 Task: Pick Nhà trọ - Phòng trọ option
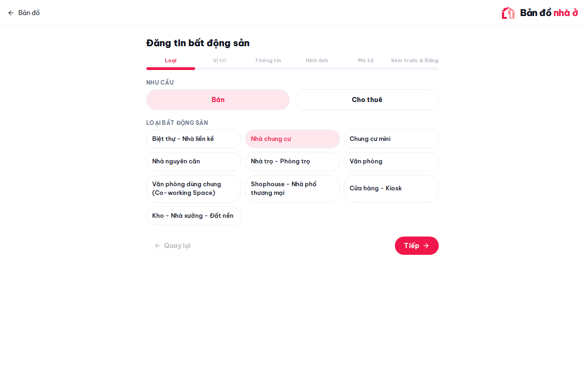point(292,161)
